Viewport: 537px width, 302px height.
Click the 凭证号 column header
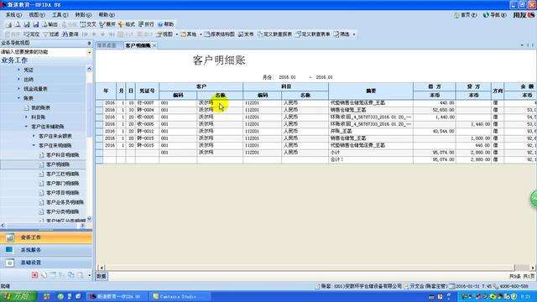(x=148, y=91)
